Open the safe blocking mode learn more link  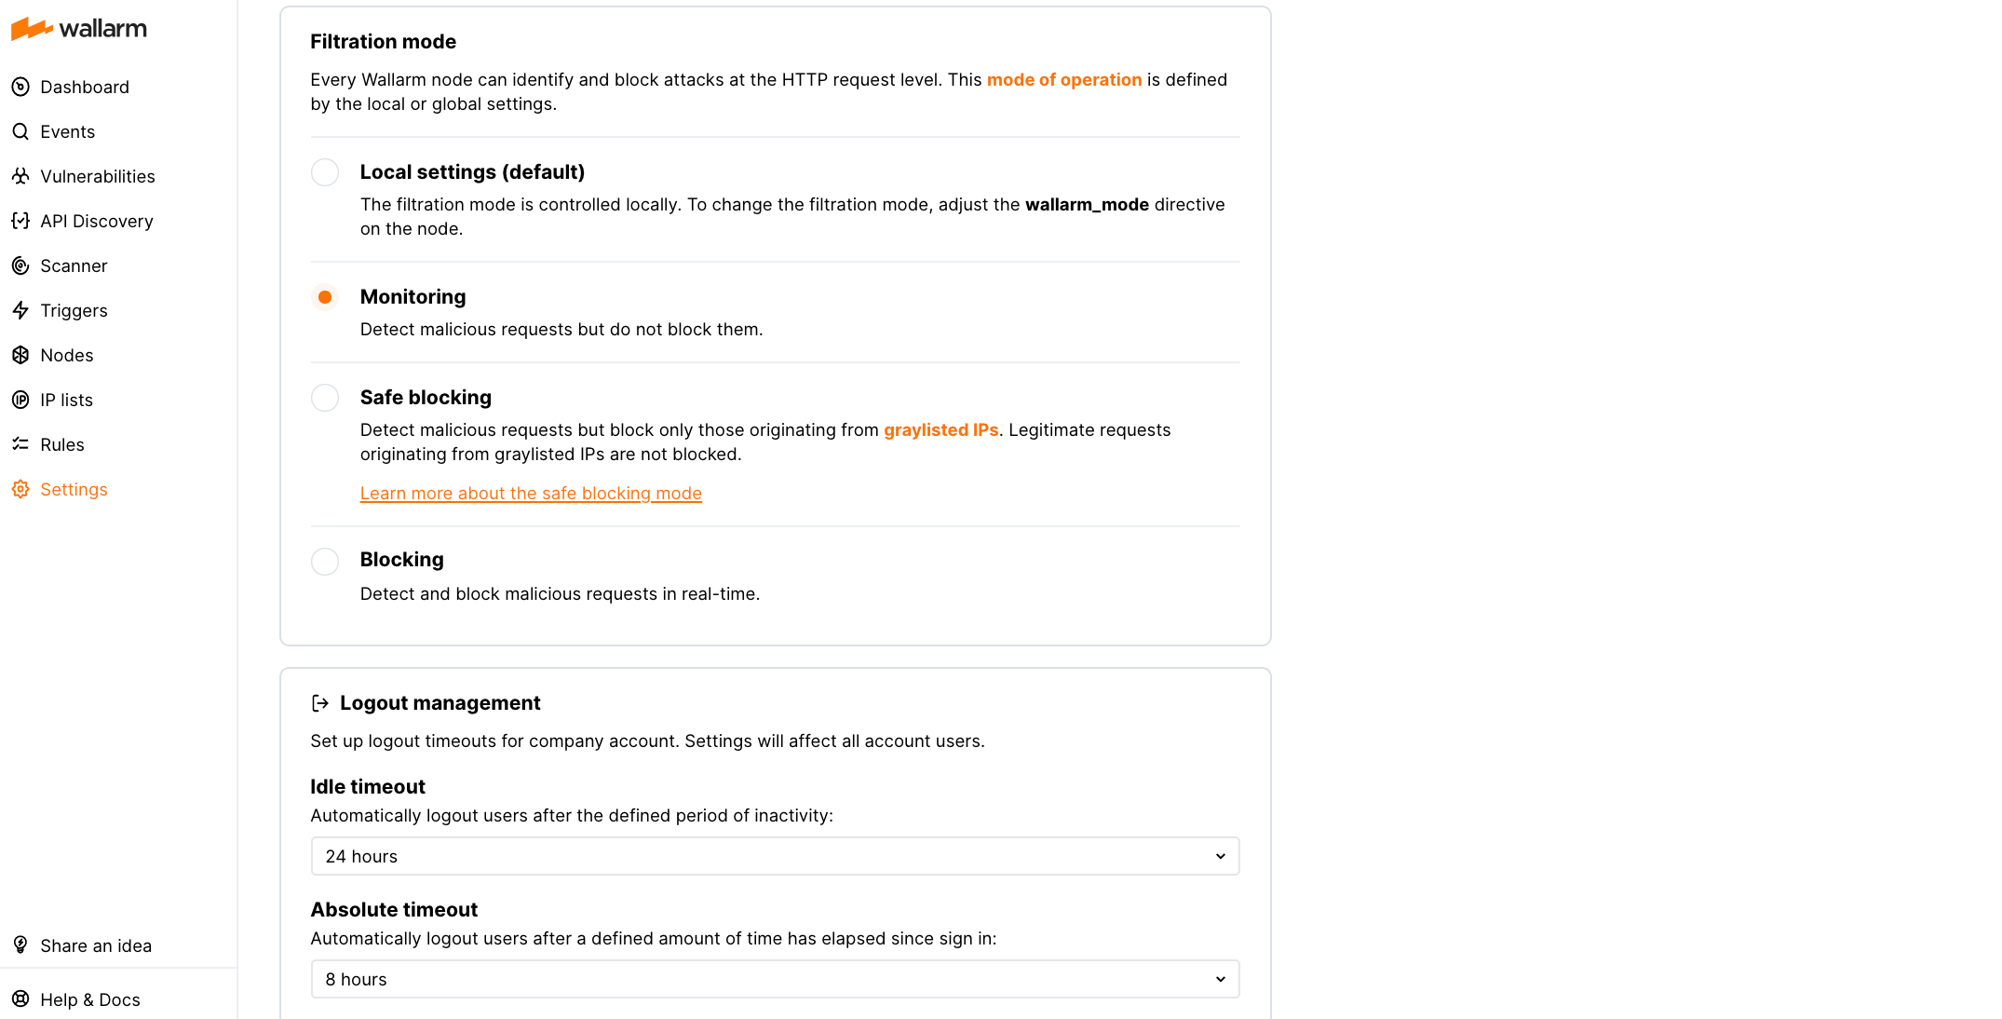click(x=531, y=494)
